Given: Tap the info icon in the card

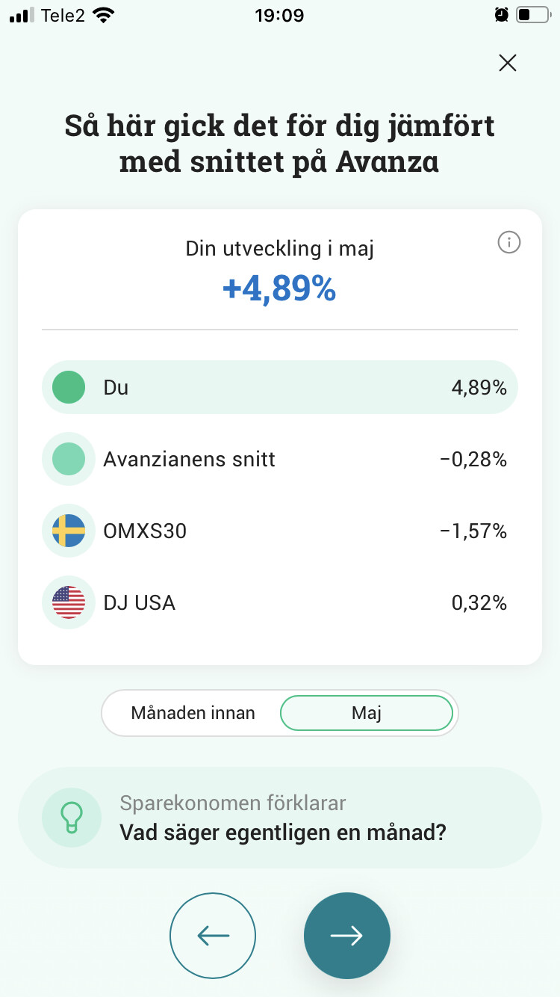Looking at the screenshot, I should coord(508,242).
